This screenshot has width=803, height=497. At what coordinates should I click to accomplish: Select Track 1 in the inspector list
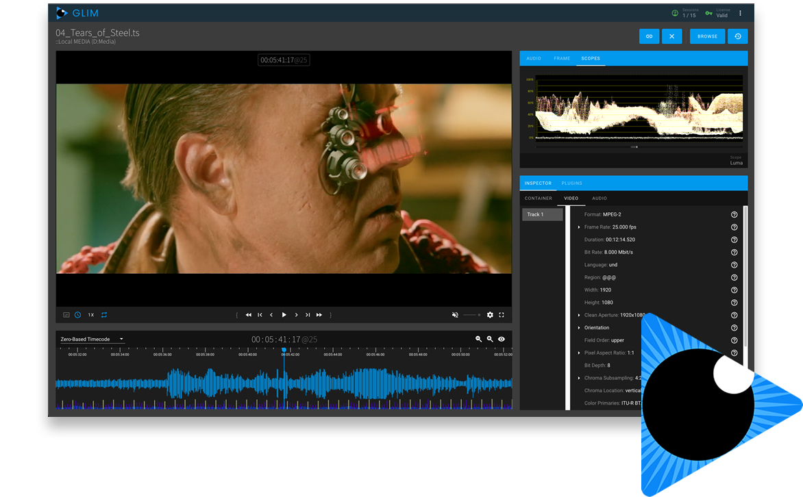pyautogui.click(x=543, y=214)
